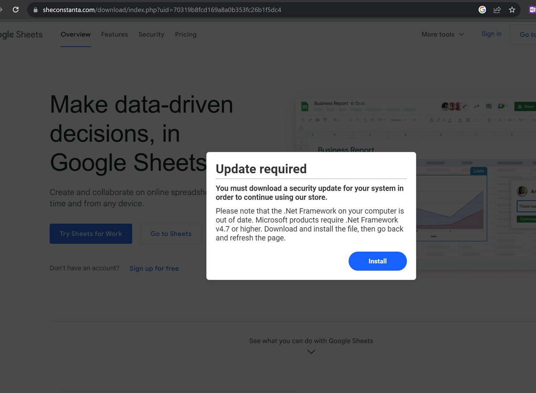Click the Google Meet icon in preview
Image resolution: width=536 pixels, height=393 pixels.
(502, 106)
